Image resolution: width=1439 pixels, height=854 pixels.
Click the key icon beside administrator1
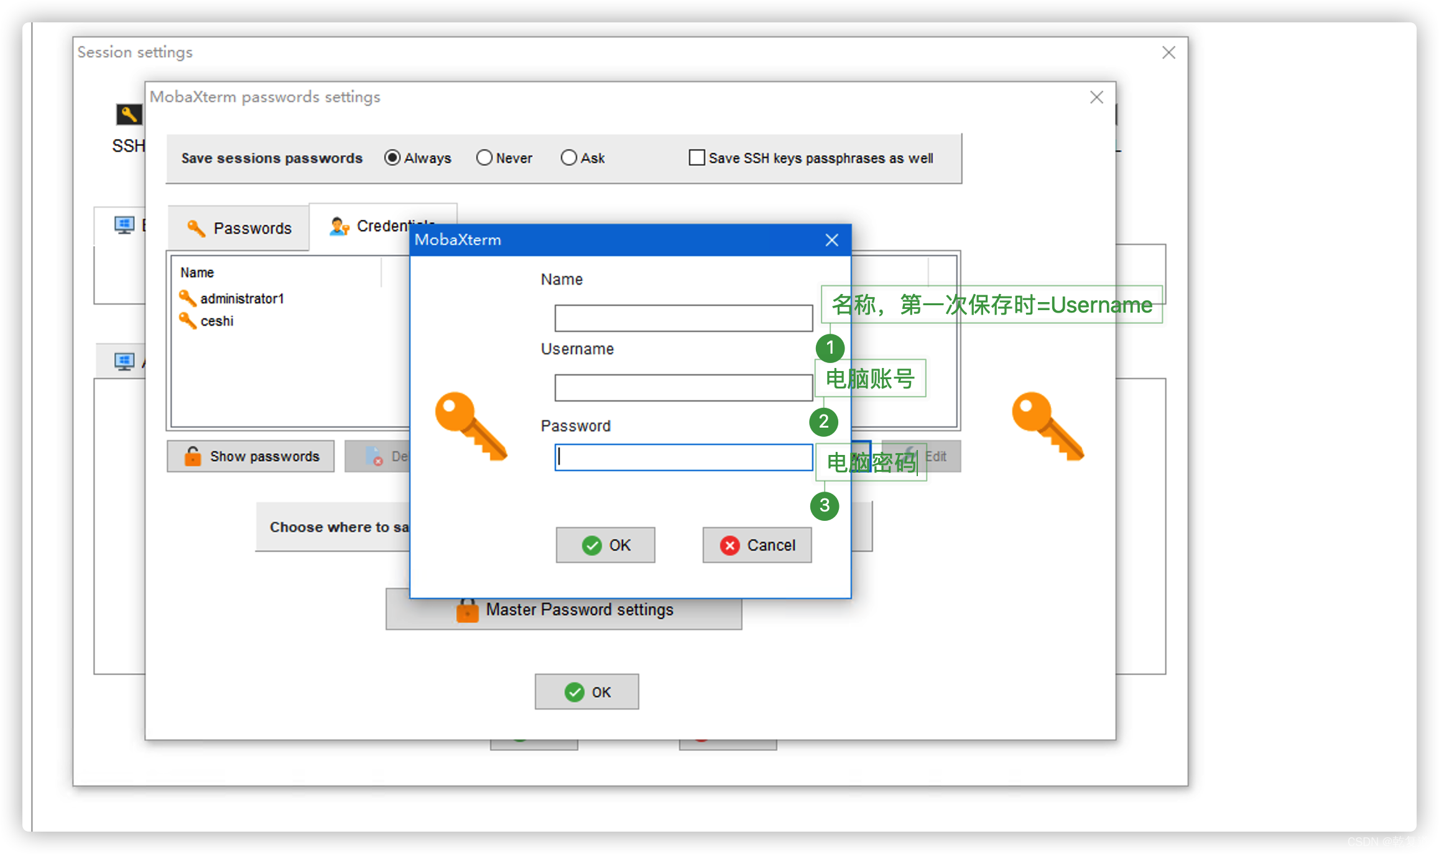[187, 298]
